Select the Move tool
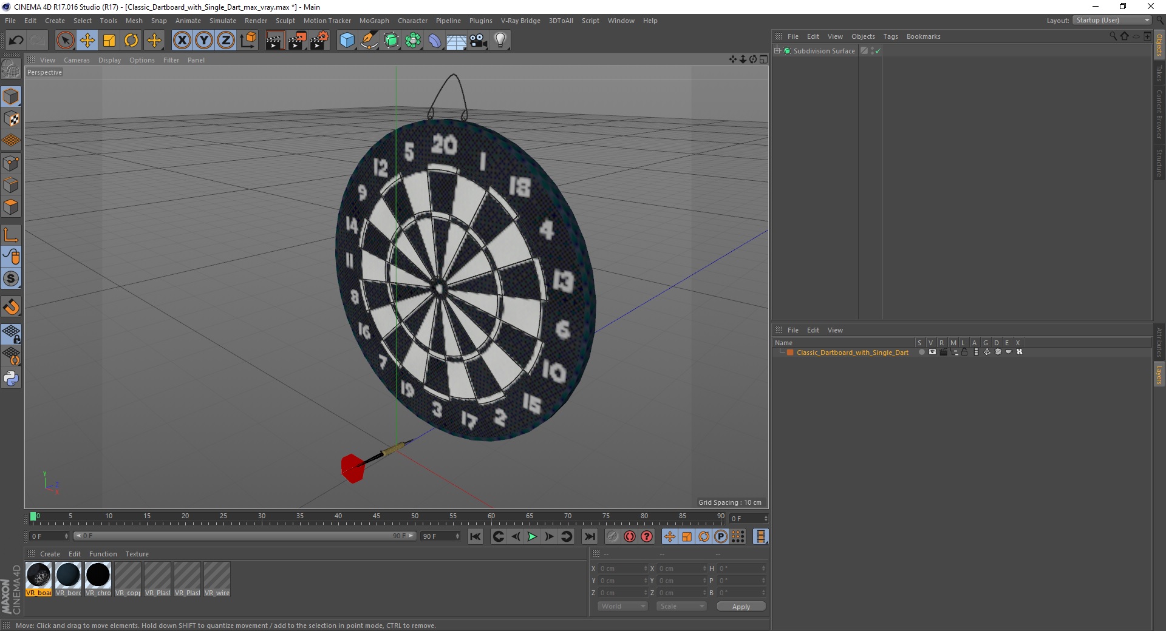 [87, 41]
